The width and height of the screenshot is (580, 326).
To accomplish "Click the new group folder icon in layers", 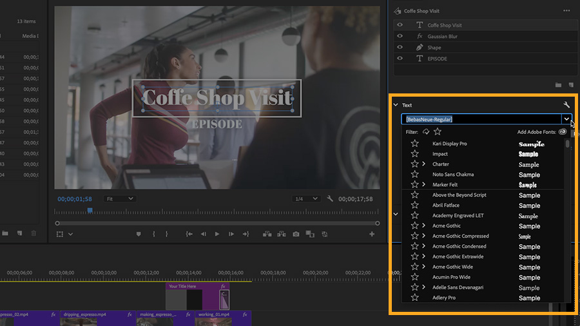I will (558, 85).
